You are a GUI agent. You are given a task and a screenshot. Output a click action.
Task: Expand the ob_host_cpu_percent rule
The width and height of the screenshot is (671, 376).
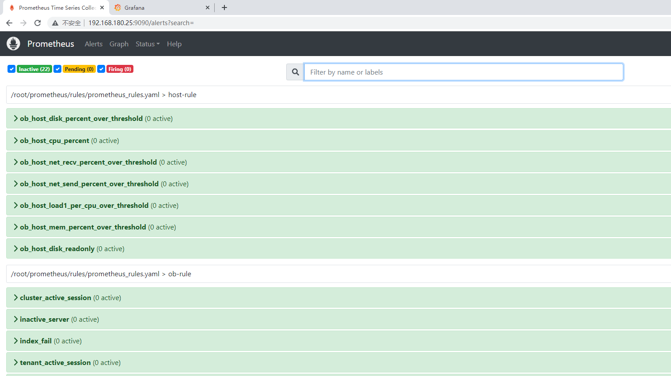click(338, 140)
